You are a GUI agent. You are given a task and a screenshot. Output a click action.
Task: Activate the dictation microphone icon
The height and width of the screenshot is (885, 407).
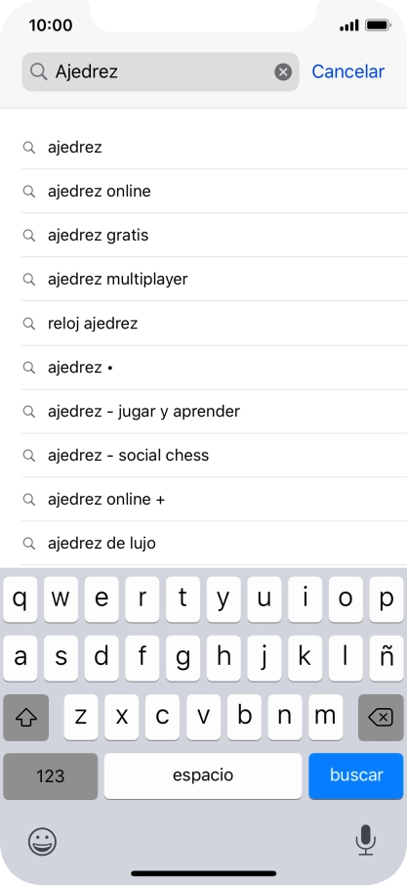[365, 840]
